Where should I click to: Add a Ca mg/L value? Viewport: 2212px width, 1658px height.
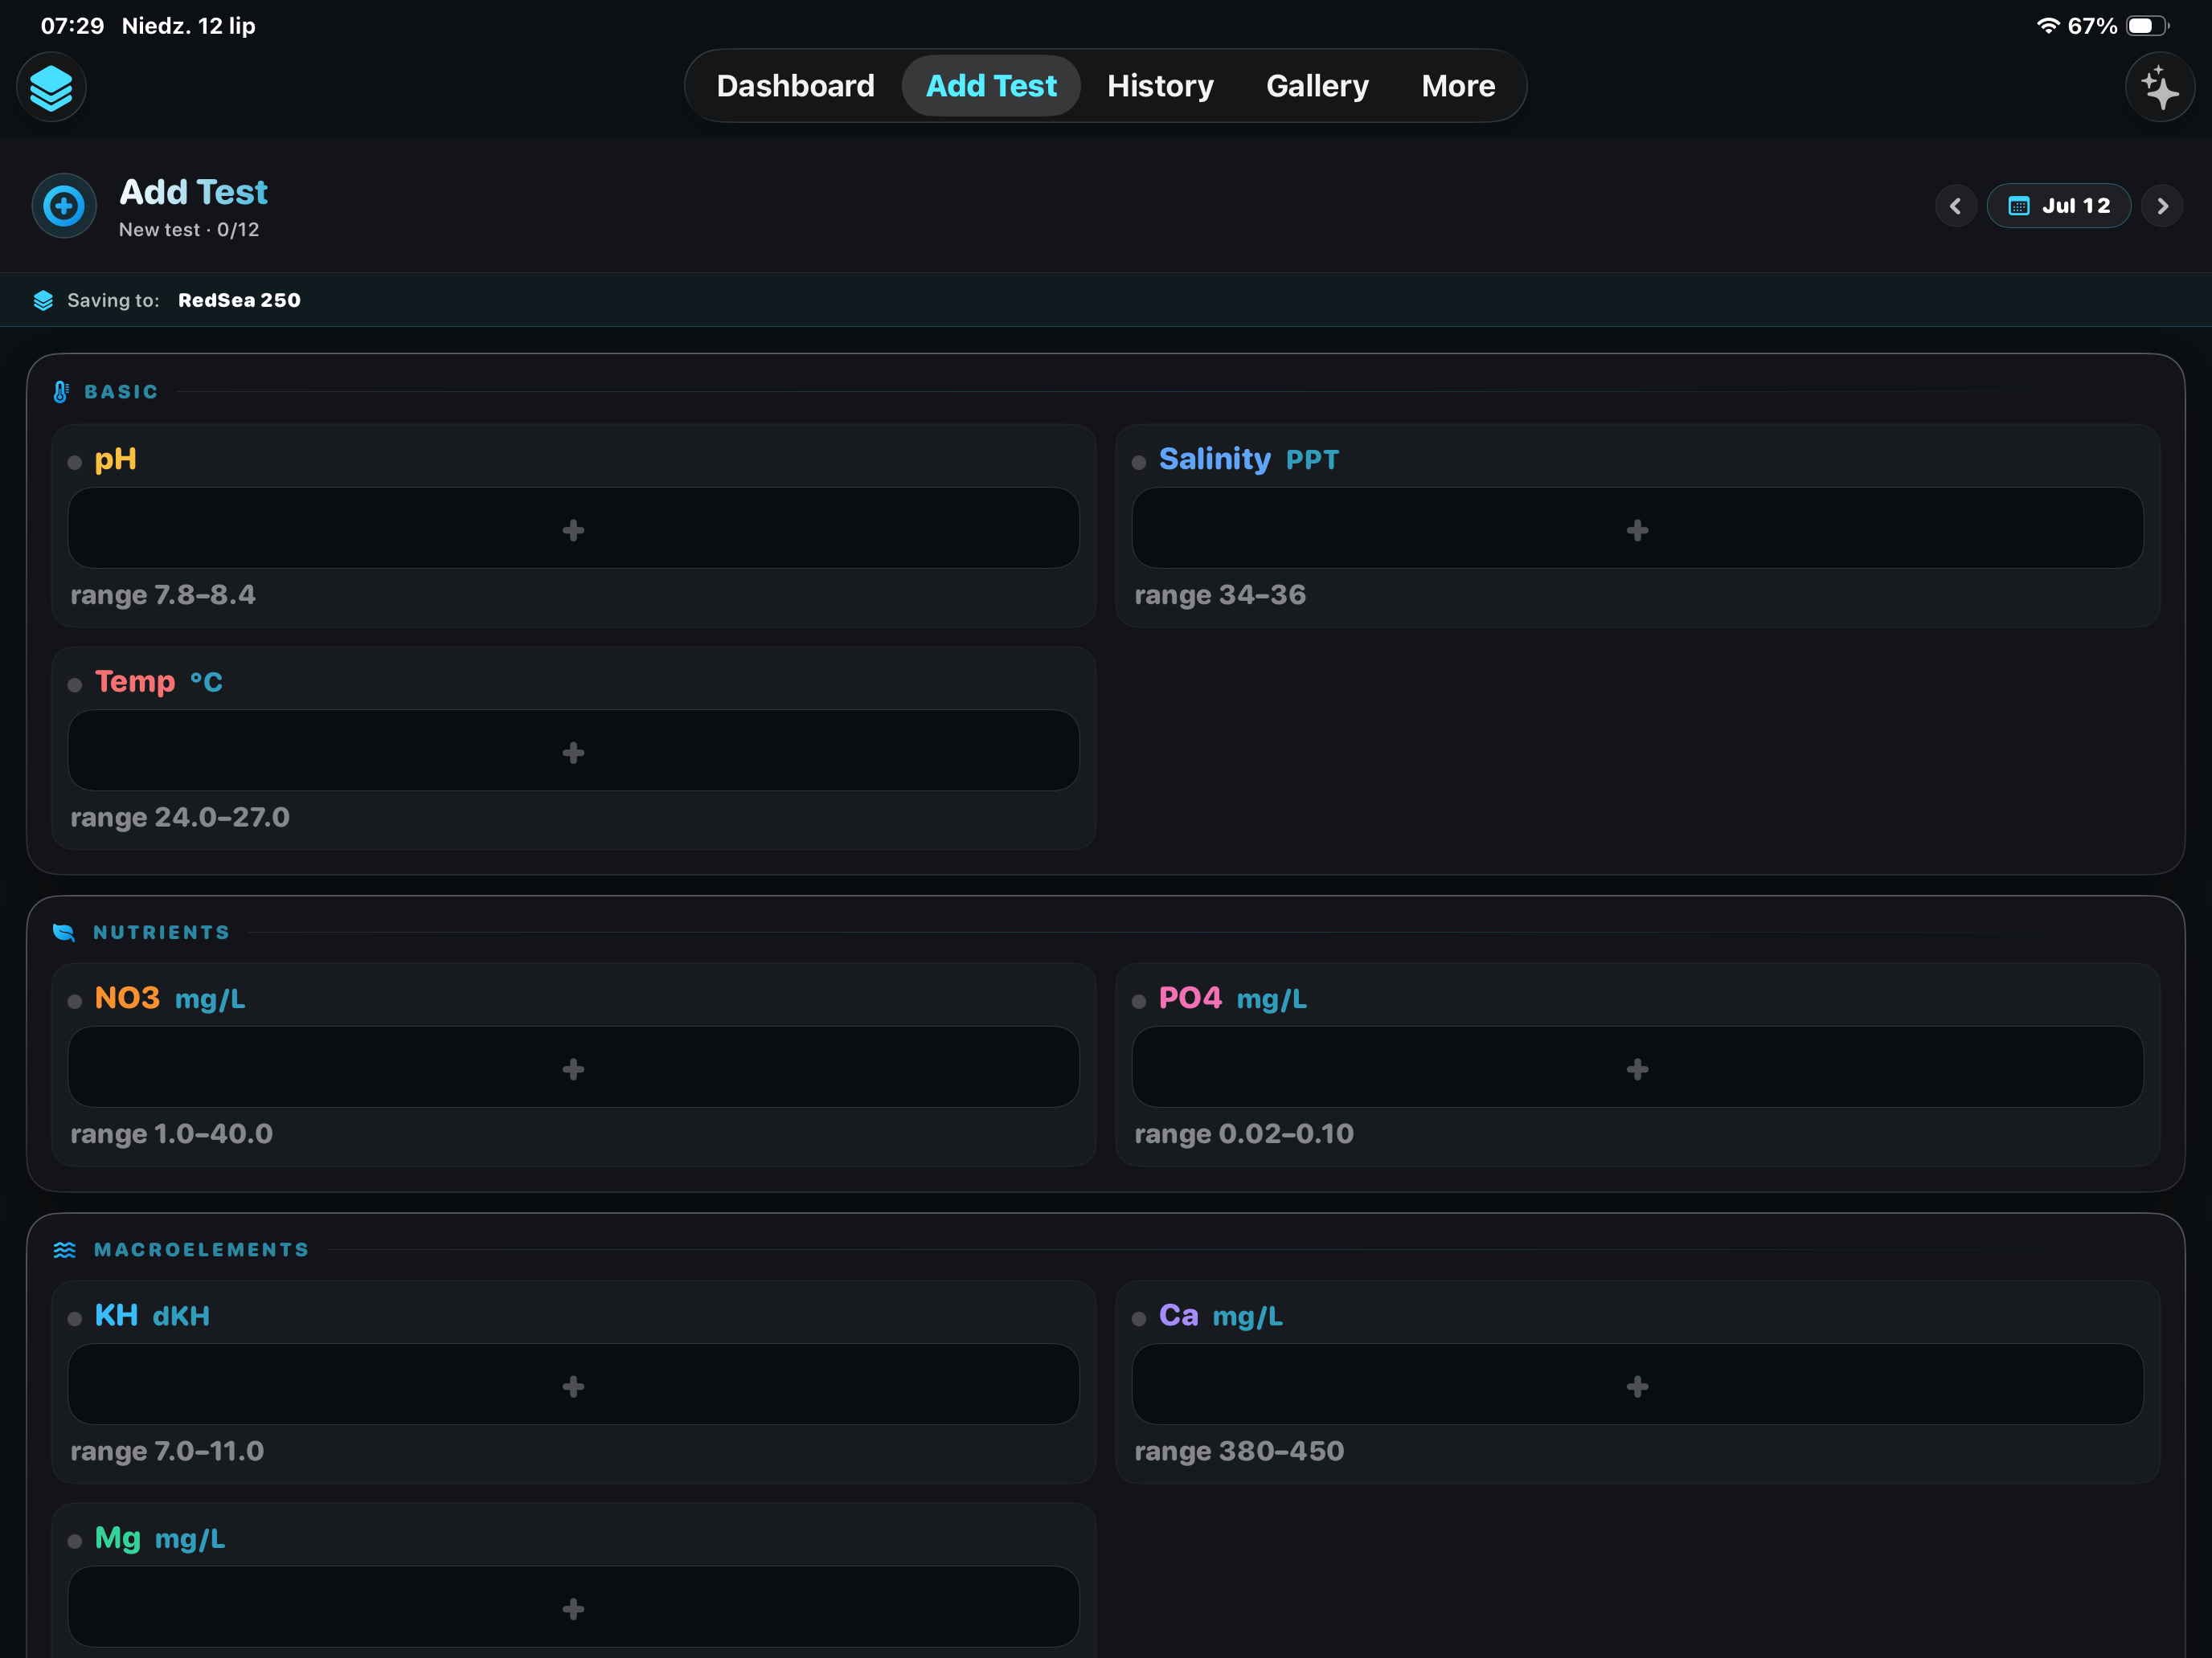coord(1637,1385)
